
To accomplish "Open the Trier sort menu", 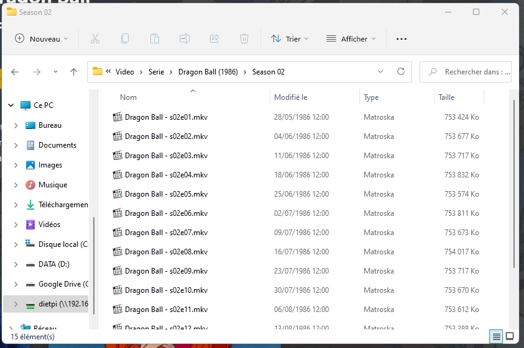I will tap(290, 38).
